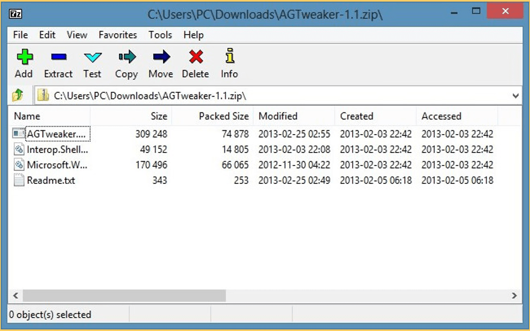Click inside the archive path address field
Screen dimensions: 530x331
click(x=272, y=96)
